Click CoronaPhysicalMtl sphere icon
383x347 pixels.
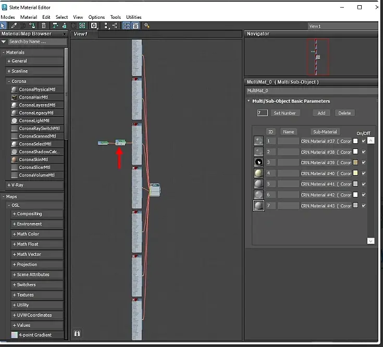click(x=15, y=90)
